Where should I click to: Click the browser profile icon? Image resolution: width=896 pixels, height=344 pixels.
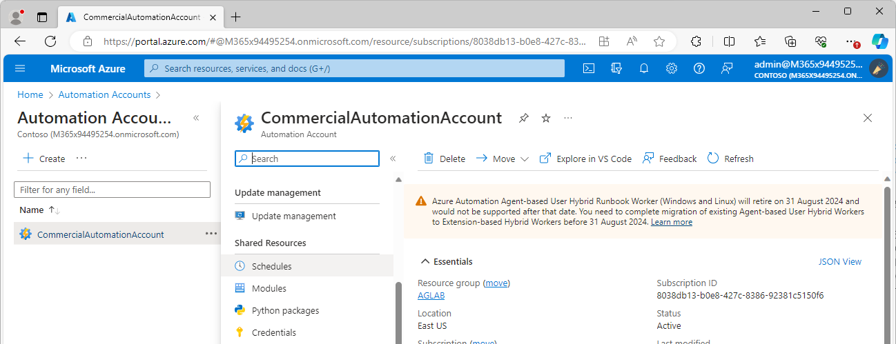(16, 17)
